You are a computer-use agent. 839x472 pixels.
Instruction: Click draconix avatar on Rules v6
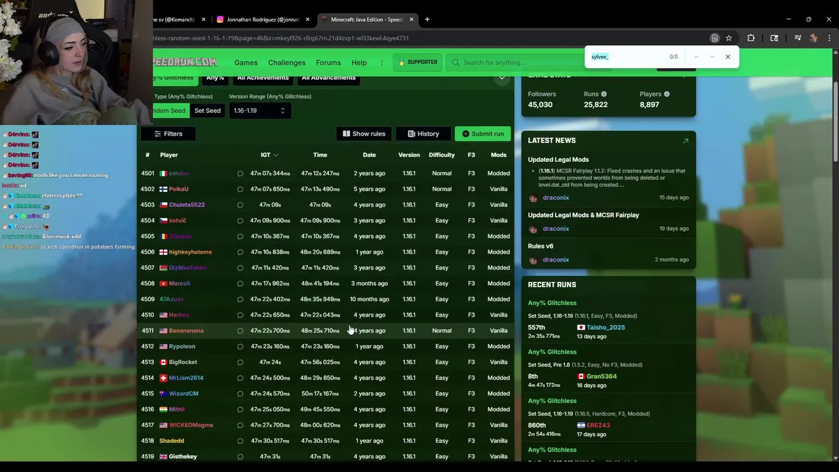click(533, 260)
